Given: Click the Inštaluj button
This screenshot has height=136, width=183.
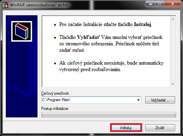Looking at the screenshot, I should click(126, 128).
